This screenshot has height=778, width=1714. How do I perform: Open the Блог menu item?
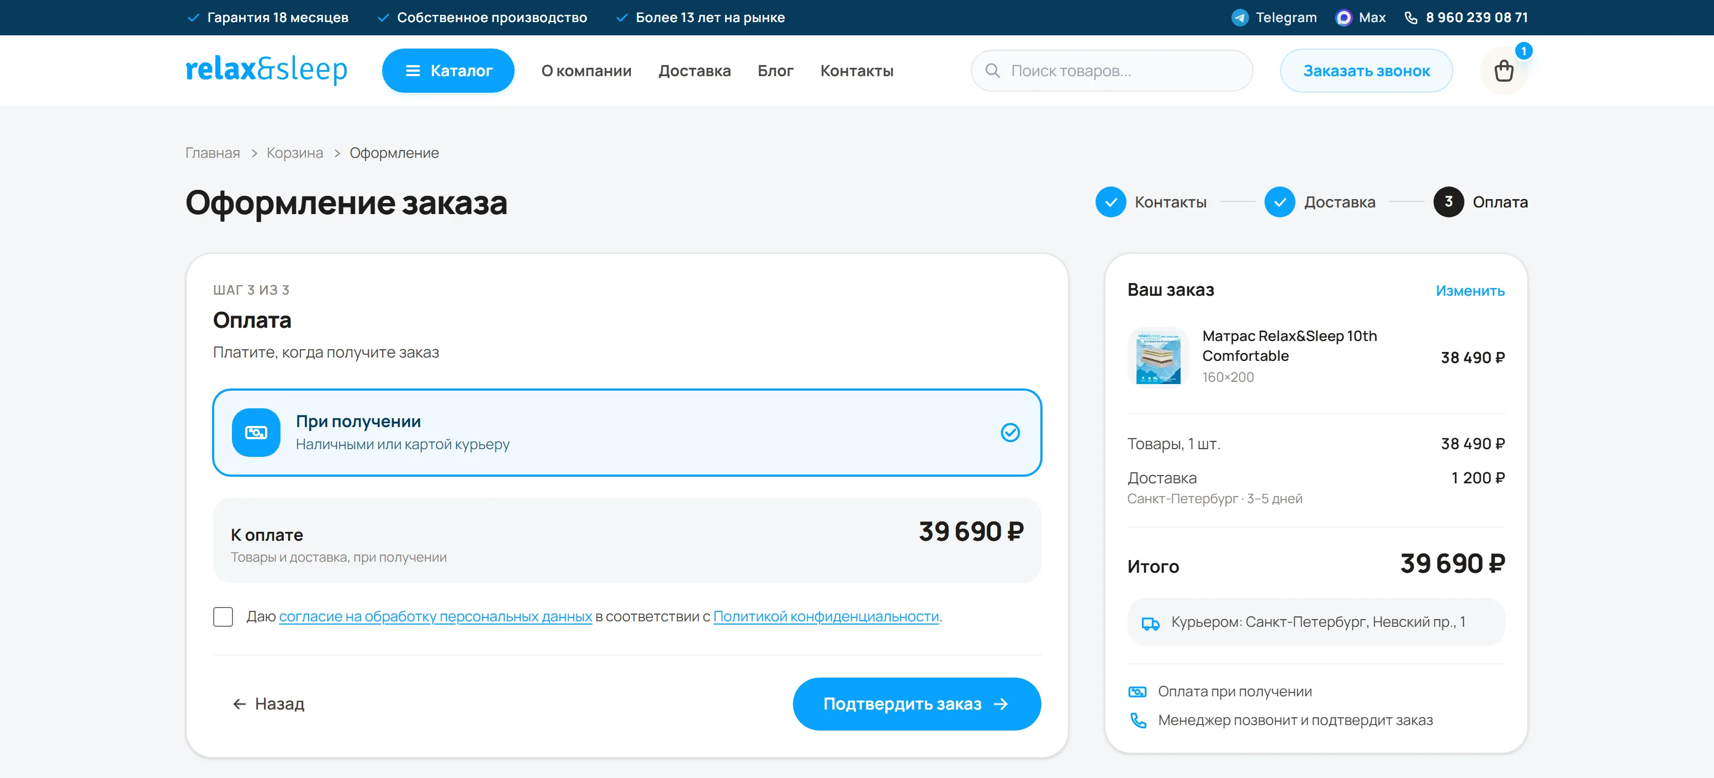click(x=775, y=71)
